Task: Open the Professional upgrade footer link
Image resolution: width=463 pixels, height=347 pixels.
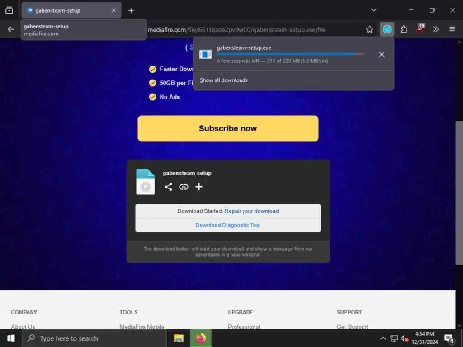Action: (x=244, y=327)
